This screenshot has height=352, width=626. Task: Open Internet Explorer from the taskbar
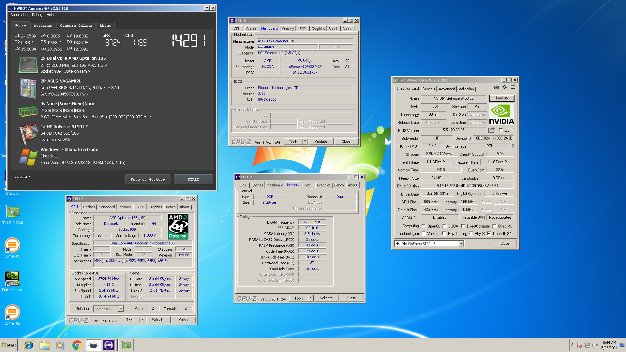click(29, 345)
